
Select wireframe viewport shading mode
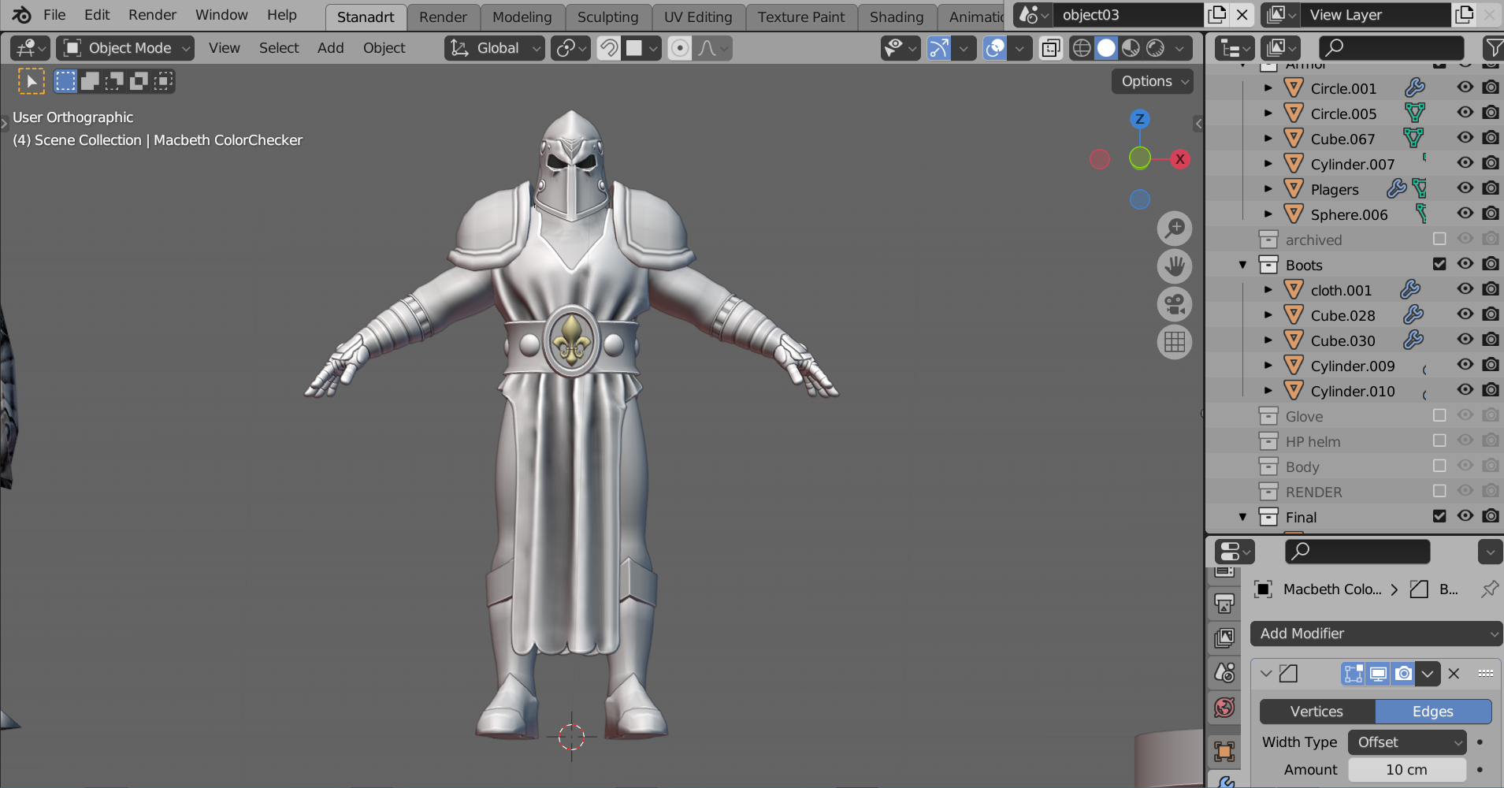pyautogui.click(x=1082, y=49)
